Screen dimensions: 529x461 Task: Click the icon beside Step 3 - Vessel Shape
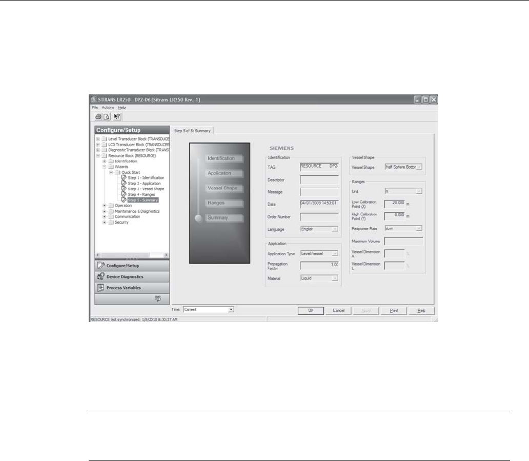pos(124,189)
